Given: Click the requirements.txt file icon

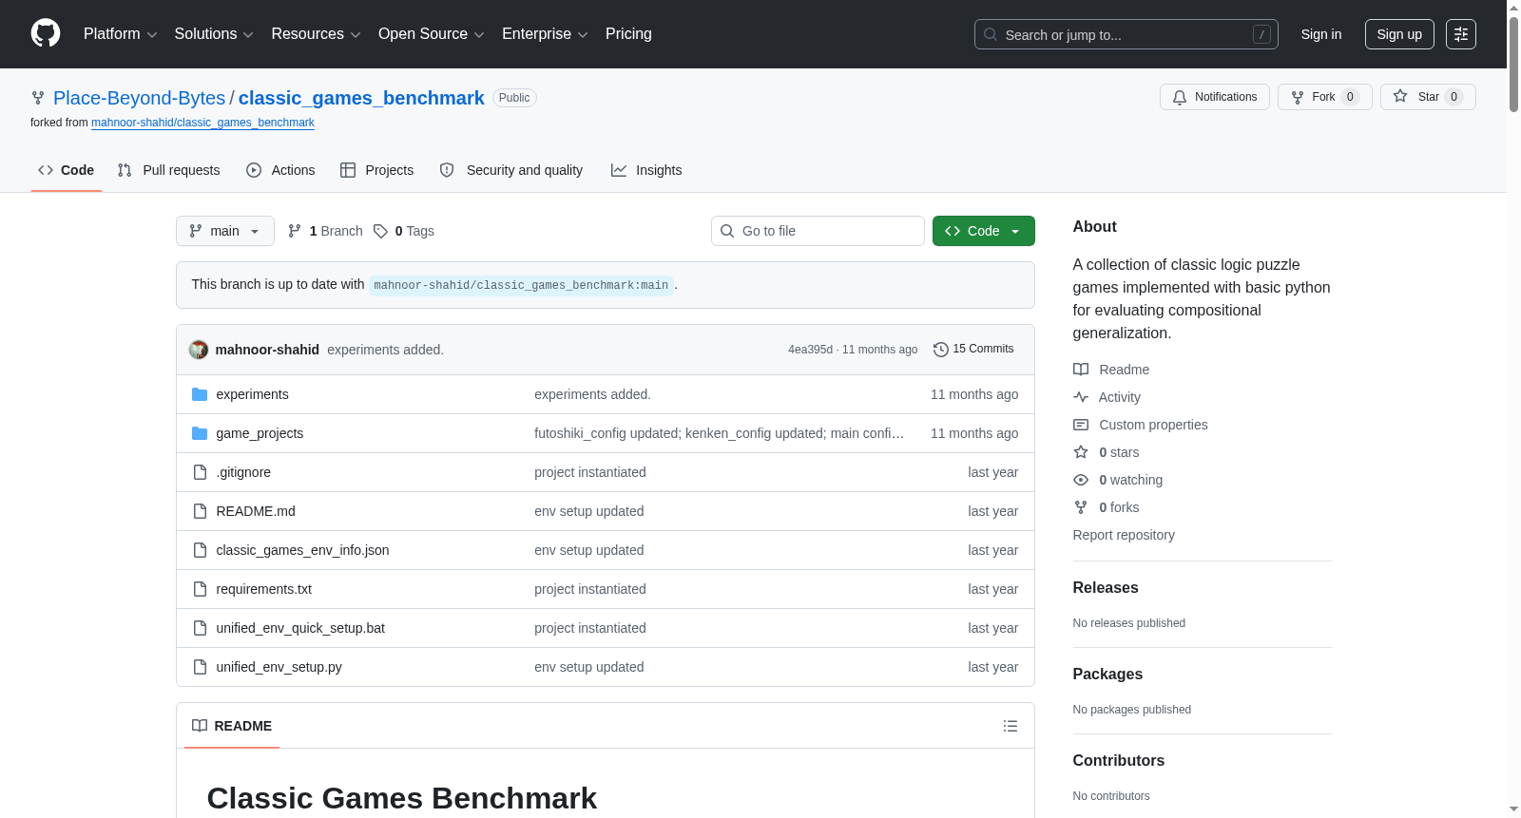Looking at the screenshot, I should pyautogui.click(x=200, y=589).
